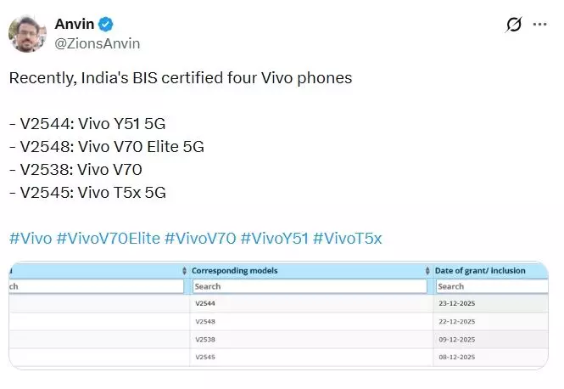
Task: Open the #VivoT5x hashtag
Action: point(348,239)
